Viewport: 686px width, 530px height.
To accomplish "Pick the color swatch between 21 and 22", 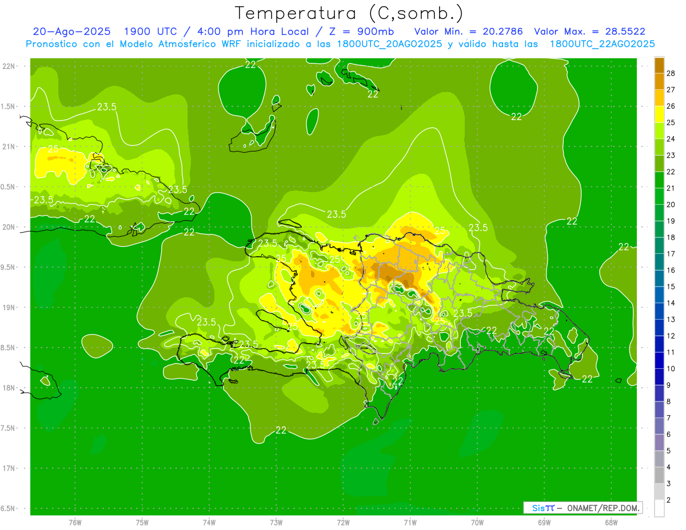I will coord(659,180).
